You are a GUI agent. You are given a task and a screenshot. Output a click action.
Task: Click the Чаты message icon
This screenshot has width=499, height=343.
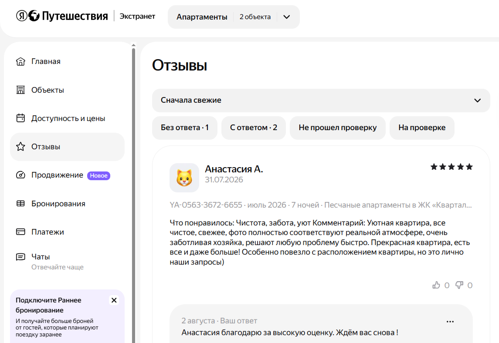coord(20,257)
